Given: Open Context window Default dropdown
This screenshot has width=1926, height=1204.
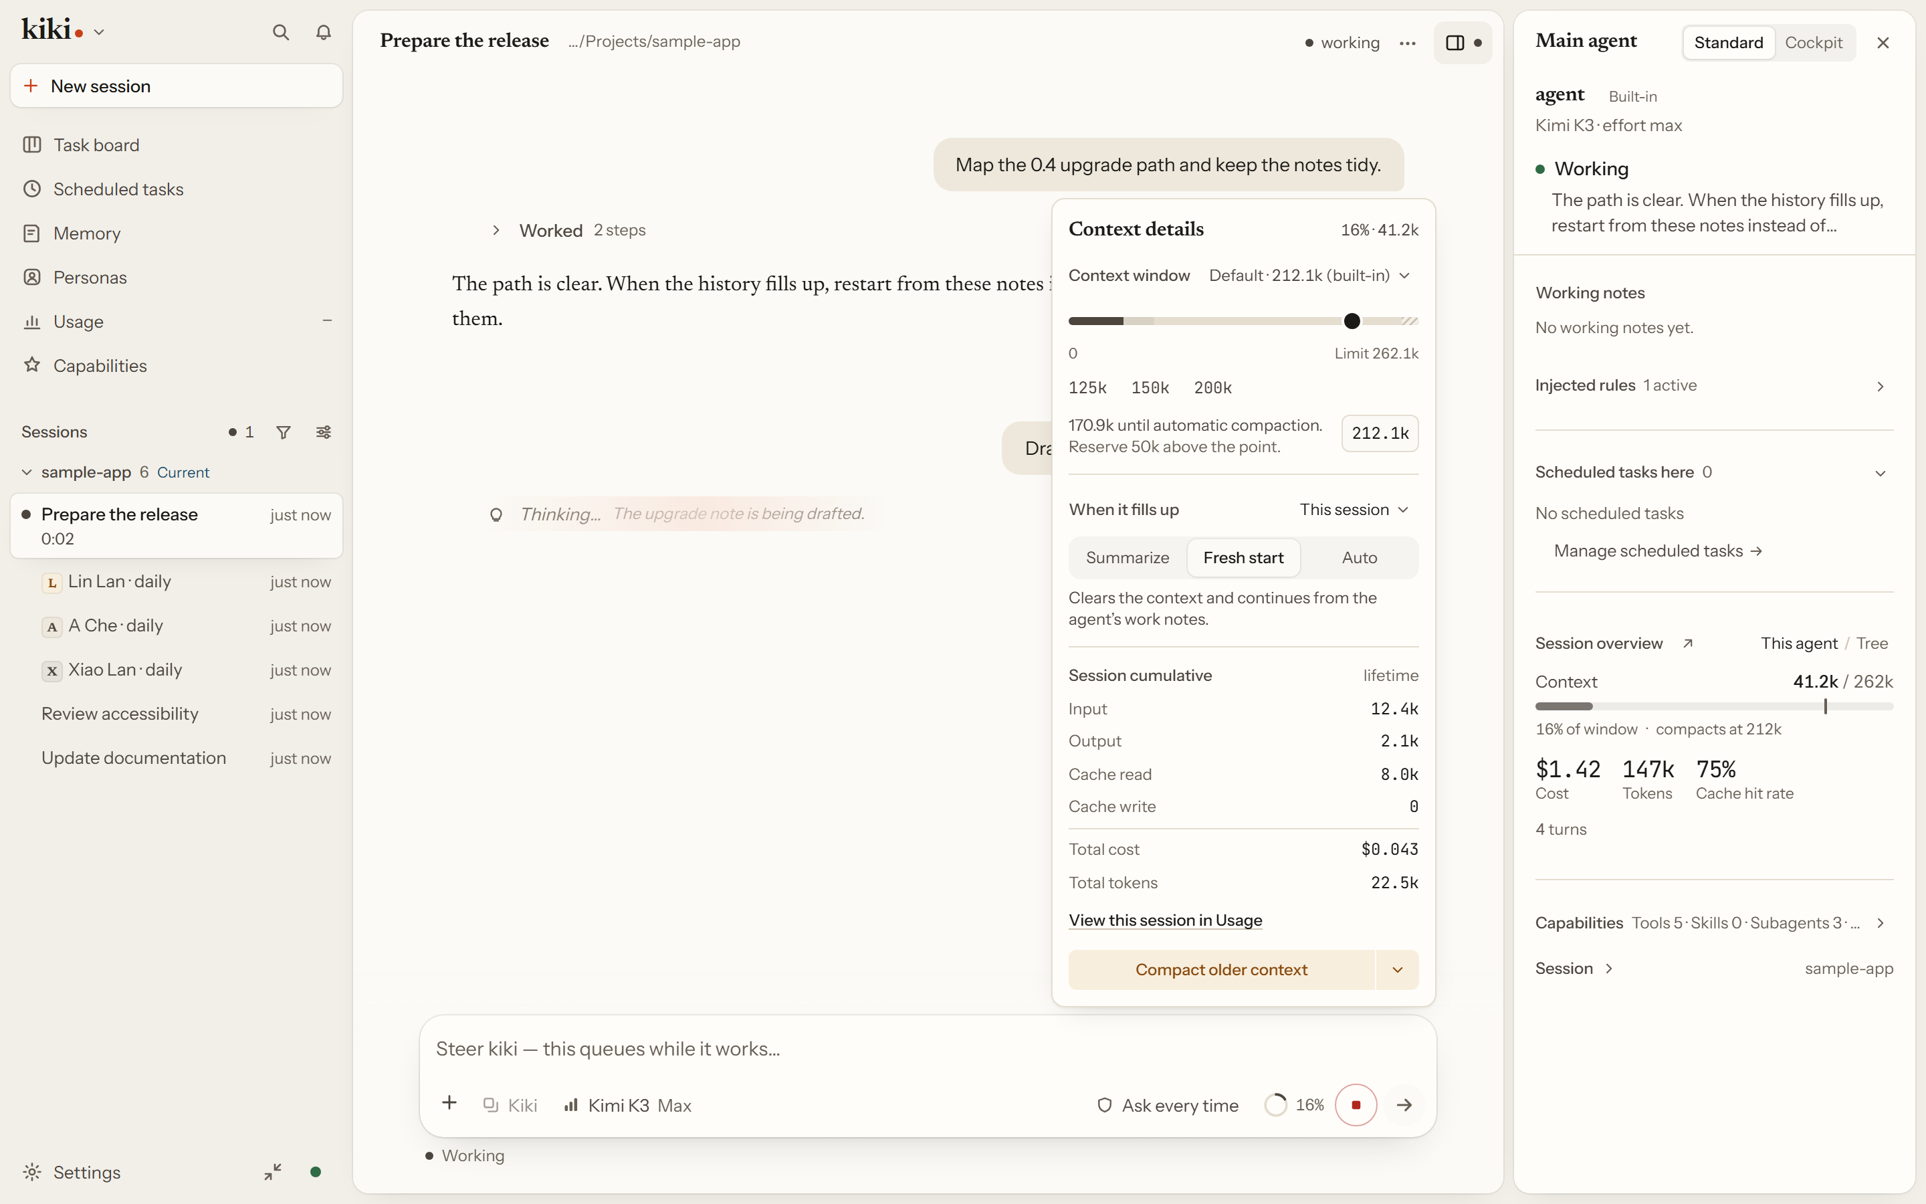Looking at the screenshot, I should [1310, 276].
